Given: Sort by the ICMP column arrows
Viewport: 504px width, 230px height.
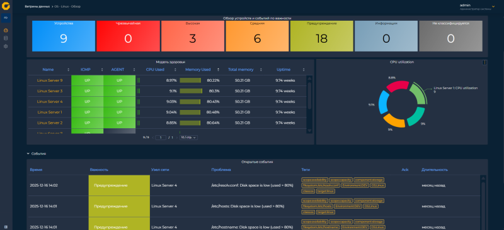Looking at the screenshot, I should pos(102,70).
